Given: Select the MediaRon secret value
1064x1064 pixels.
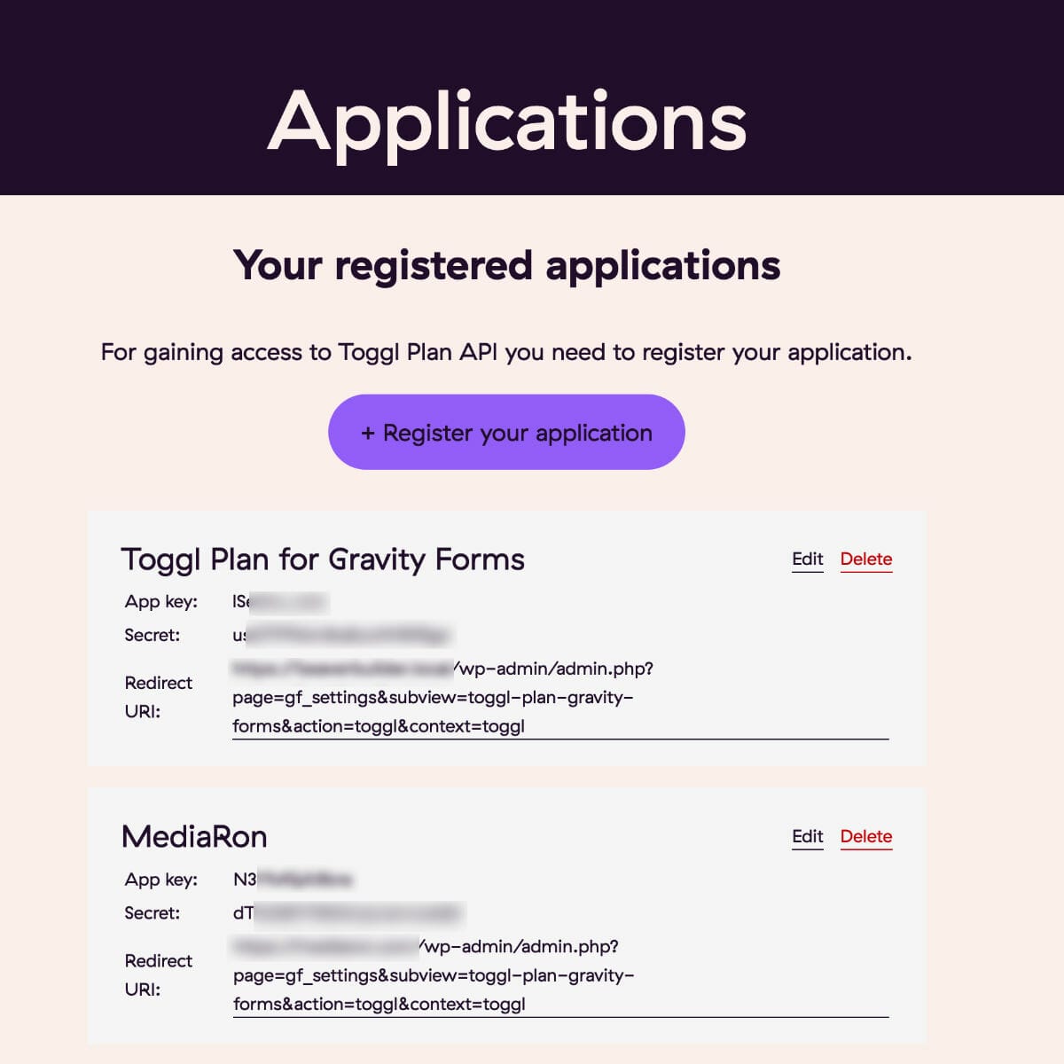Looking at the screenshot, I should [347, 912].
